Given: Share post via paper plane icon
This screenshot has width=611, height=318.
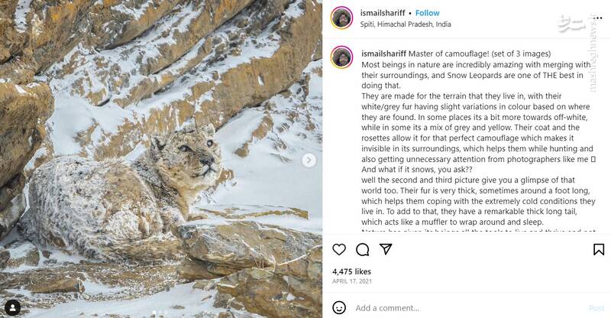Looking at the screenshot, I should click(x=386, y=249).
